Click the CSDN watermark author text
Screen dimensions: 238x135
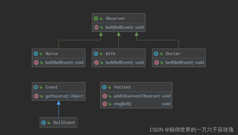[199, 130]
